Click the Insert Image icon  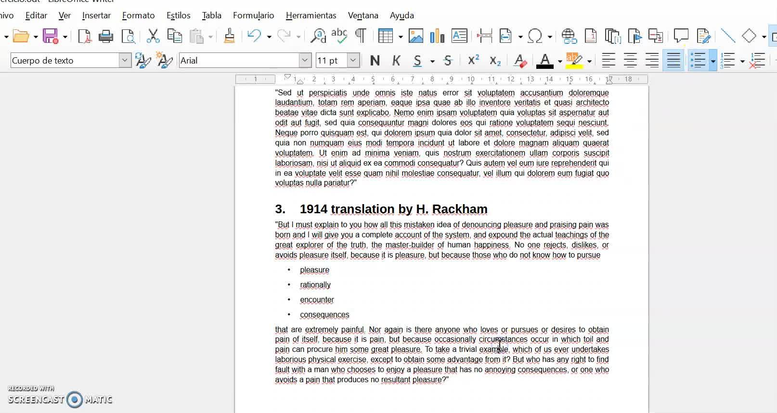pyautogui.click(x=415, y=36)
